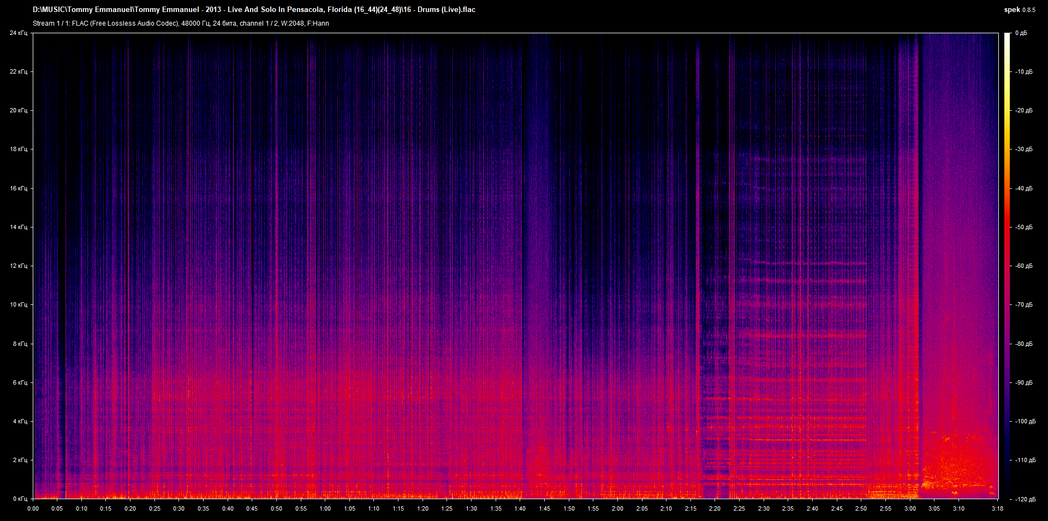Click the 6 кГц frequency label
Screen dimensions: 1048x521
pyautogui.click(x=20, y=383)
